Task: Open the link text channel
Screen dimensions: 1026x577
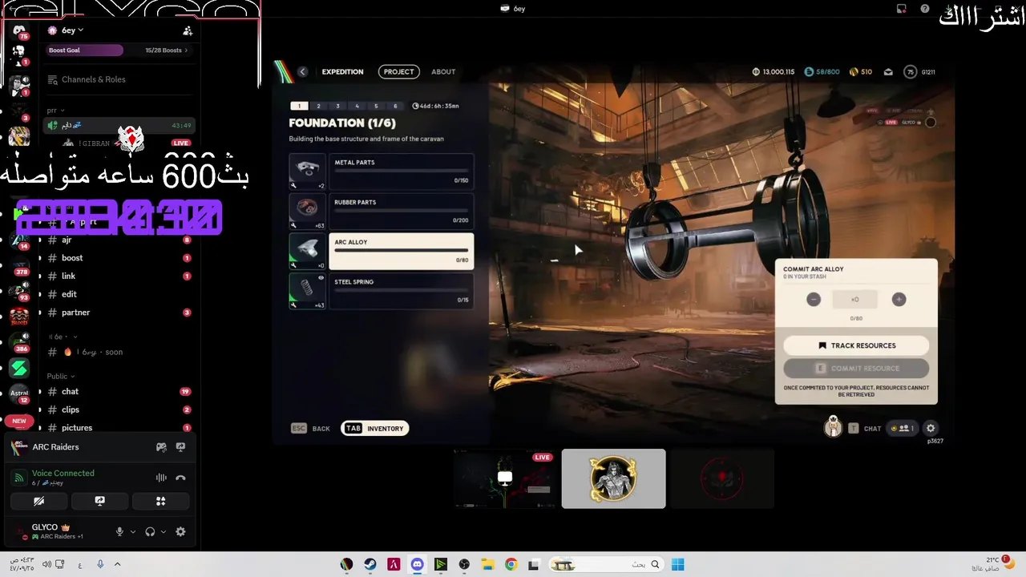Action: click(x=118, y=276)
